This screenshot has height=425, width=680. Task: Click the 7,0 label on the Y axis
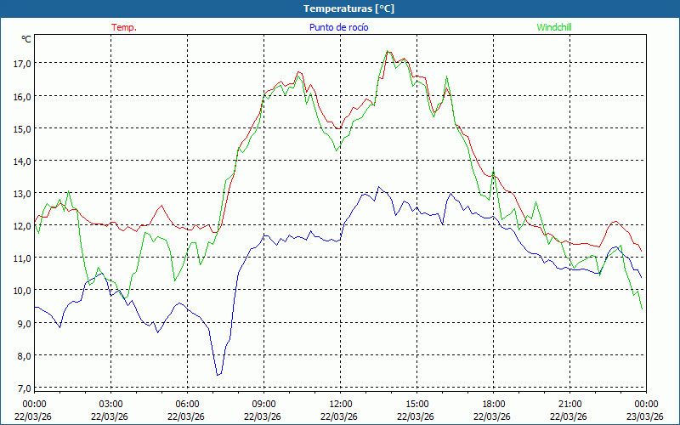coord(20,388)
